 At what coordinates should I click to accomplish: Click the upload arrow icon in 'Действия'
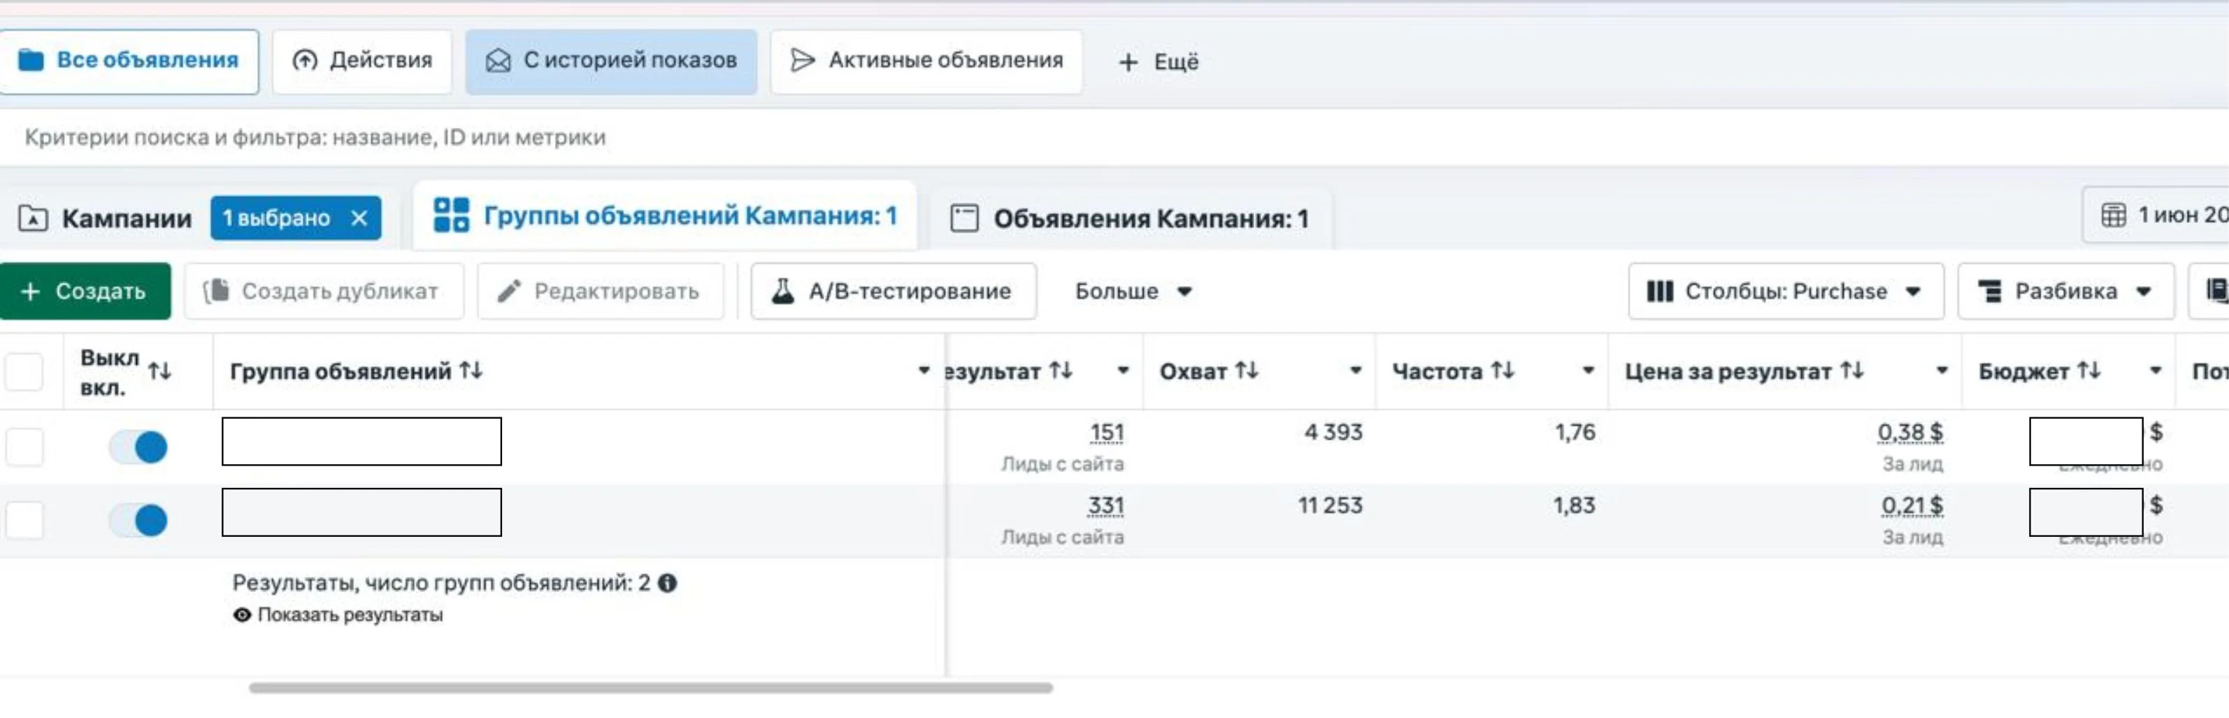(305, 61)
